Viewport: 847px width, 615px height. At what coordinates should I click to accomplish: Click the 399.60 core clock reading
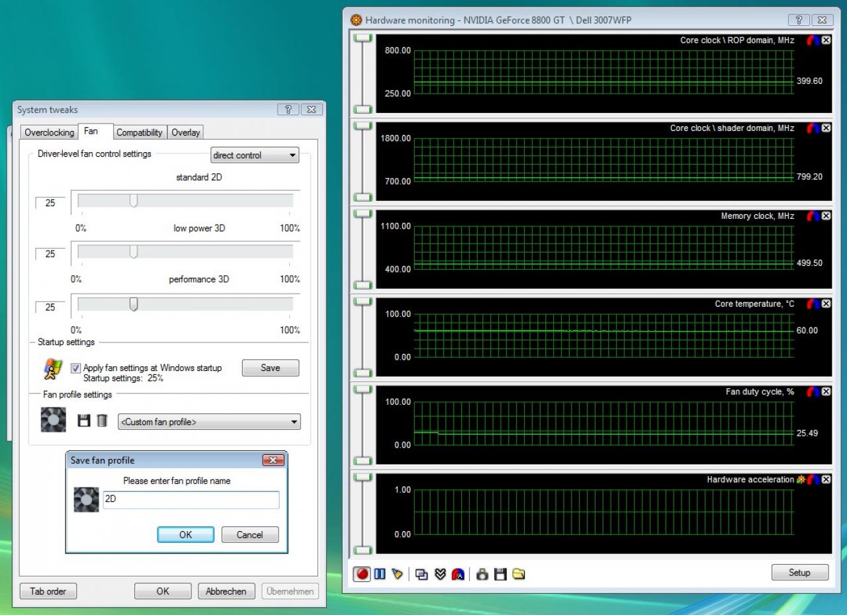coord(809,81)
